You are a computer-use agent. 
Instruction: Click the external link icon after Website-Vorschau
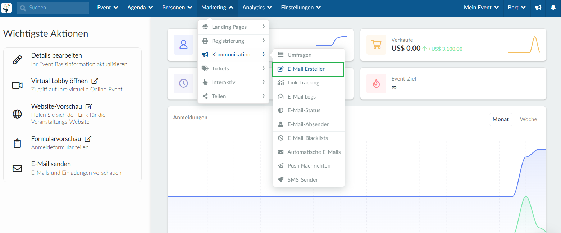point(88,106)
